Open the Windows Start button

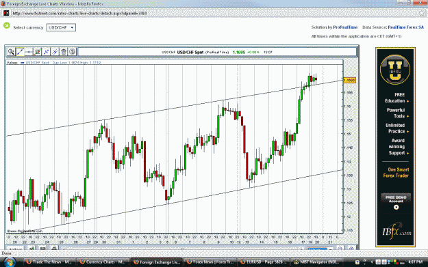10,262
